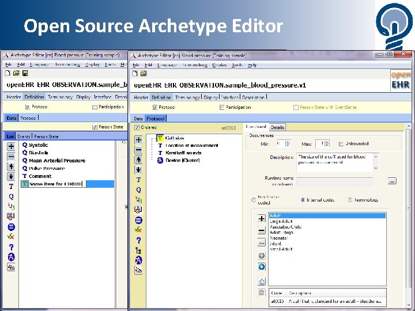Click Description text box in Constraint panel
This screenshot has width=415, height=311.
pyautogui.click(x=335, y=162)
